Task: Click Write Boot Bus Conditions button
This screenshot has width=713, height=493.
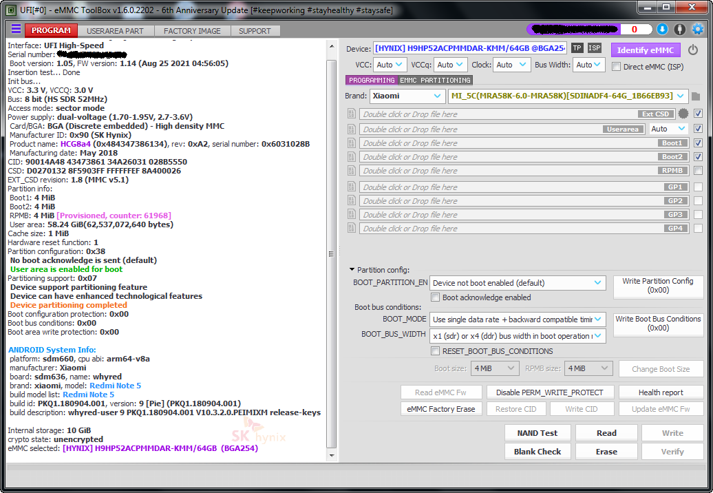Action: pyautogui.click(x=658, y=324)
